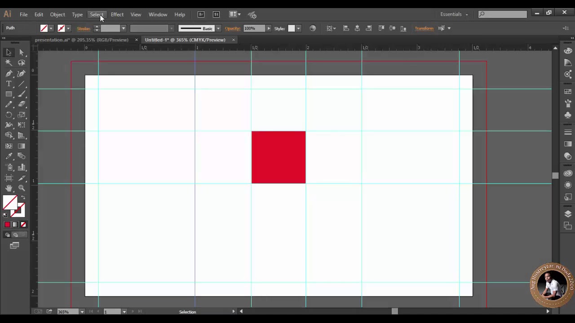Click the Horizontal Align Center icon
The image size is (575, 323).
tap(357, 28)
